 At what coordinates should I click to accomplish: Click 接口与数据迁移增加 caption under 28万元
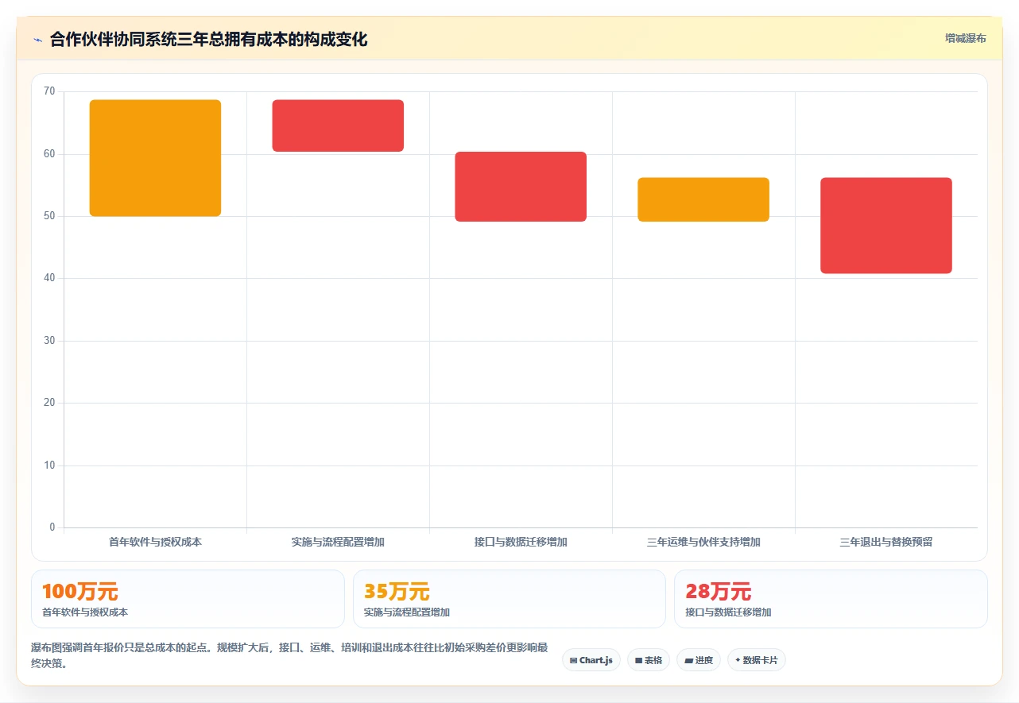click(728, 612)
